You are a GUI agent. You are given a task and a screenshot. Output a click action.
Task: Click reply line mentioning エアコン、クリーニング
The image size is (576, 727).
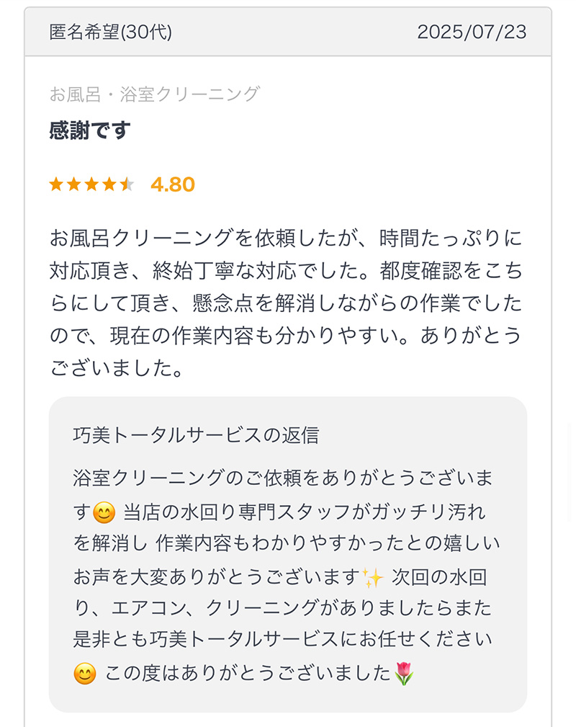(282, 608)
